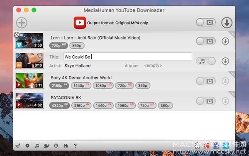Click the snail speed limit icon
The width and height of the screenshot is (249, 156).
46,146
